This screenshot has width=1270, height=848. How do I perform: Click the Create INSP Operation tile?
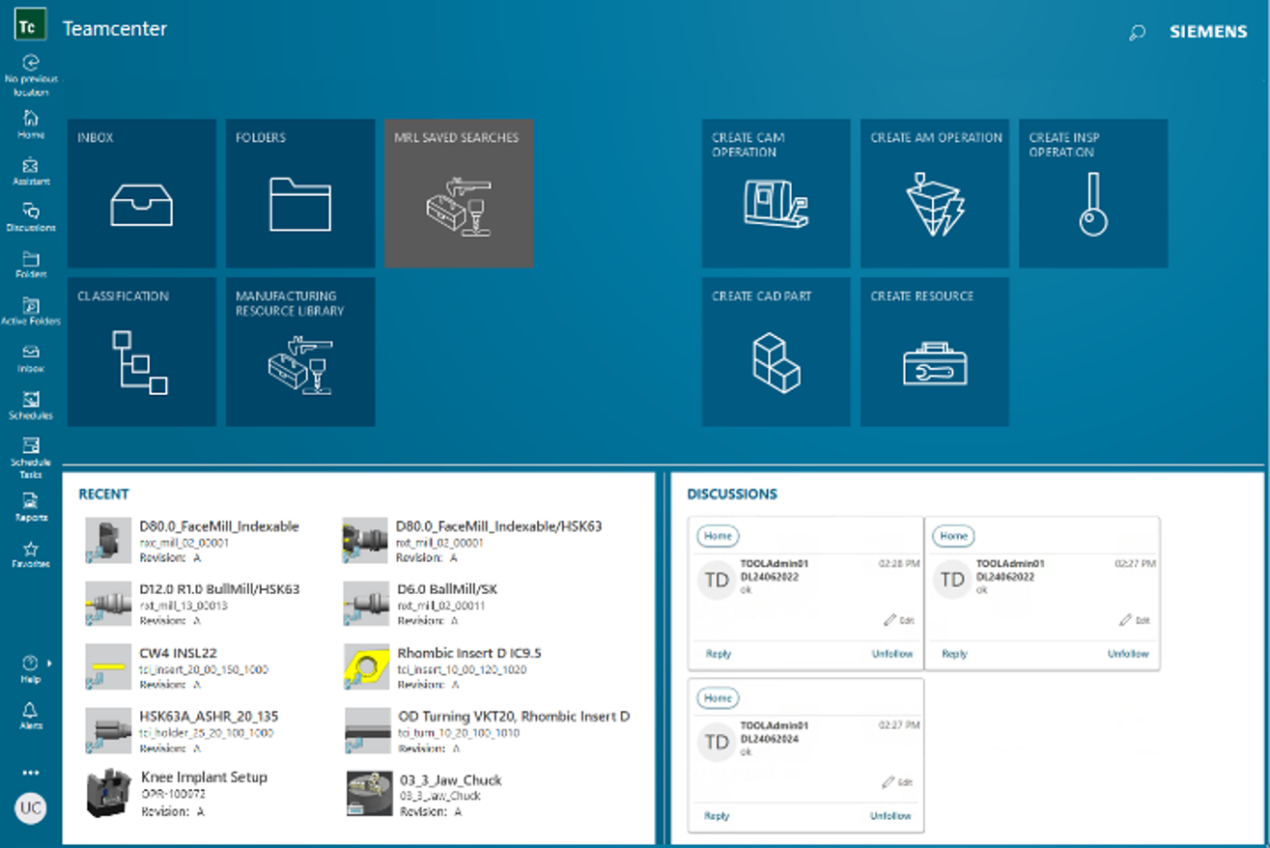pos(1092,193)
